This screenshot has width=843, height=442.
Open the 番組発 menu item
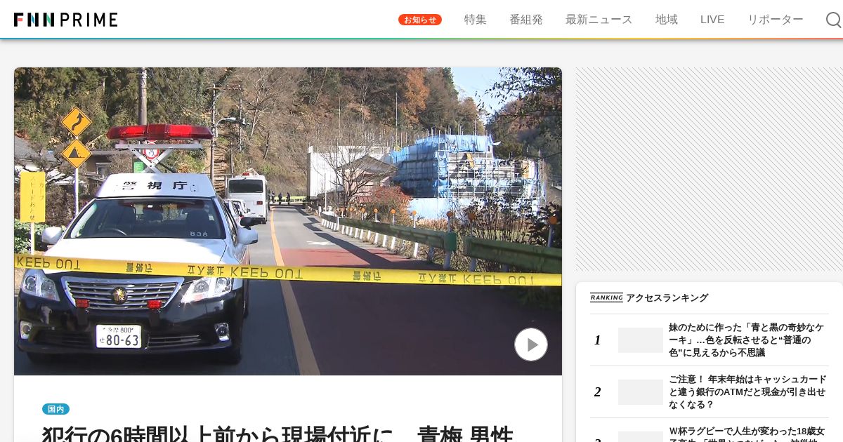coord(526,20)
